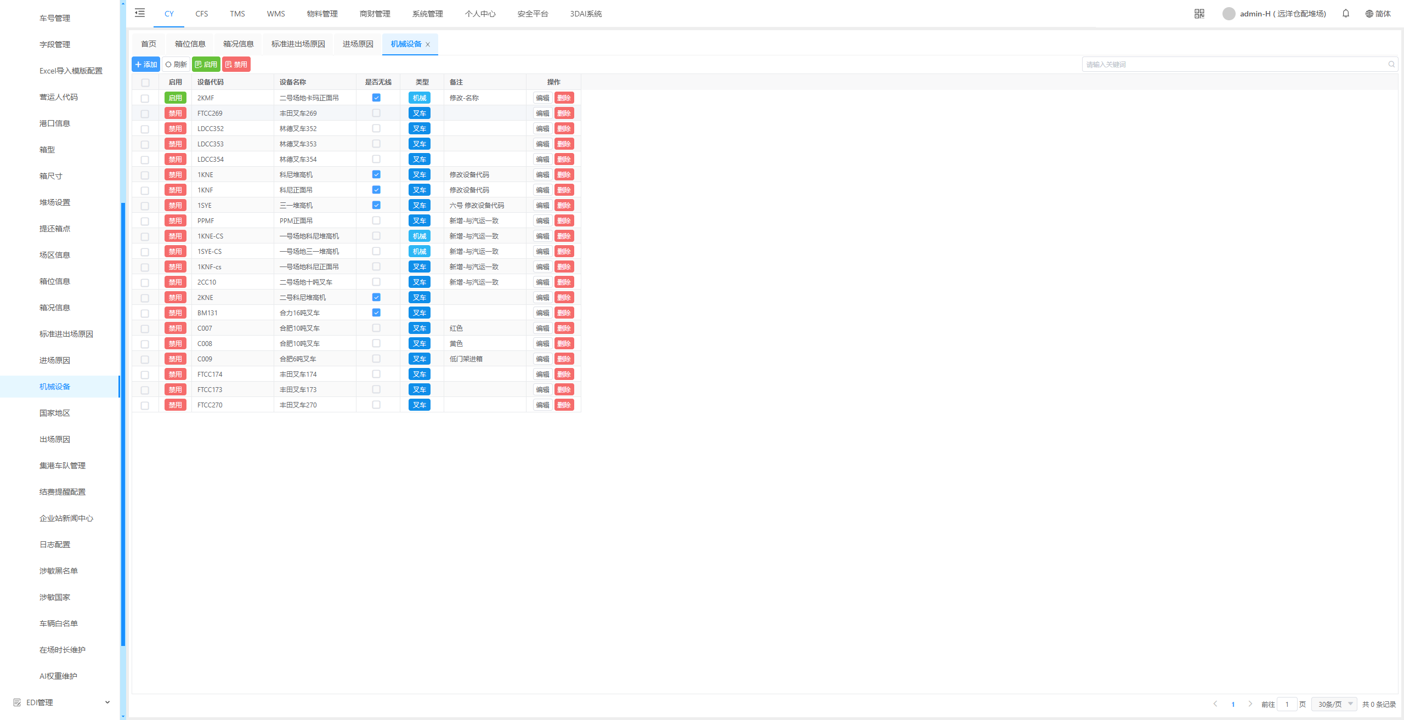Image resolution: width=1404 pixels, height=720 pixels.
Task: Go to the next page arrow
Action: 1250,704
